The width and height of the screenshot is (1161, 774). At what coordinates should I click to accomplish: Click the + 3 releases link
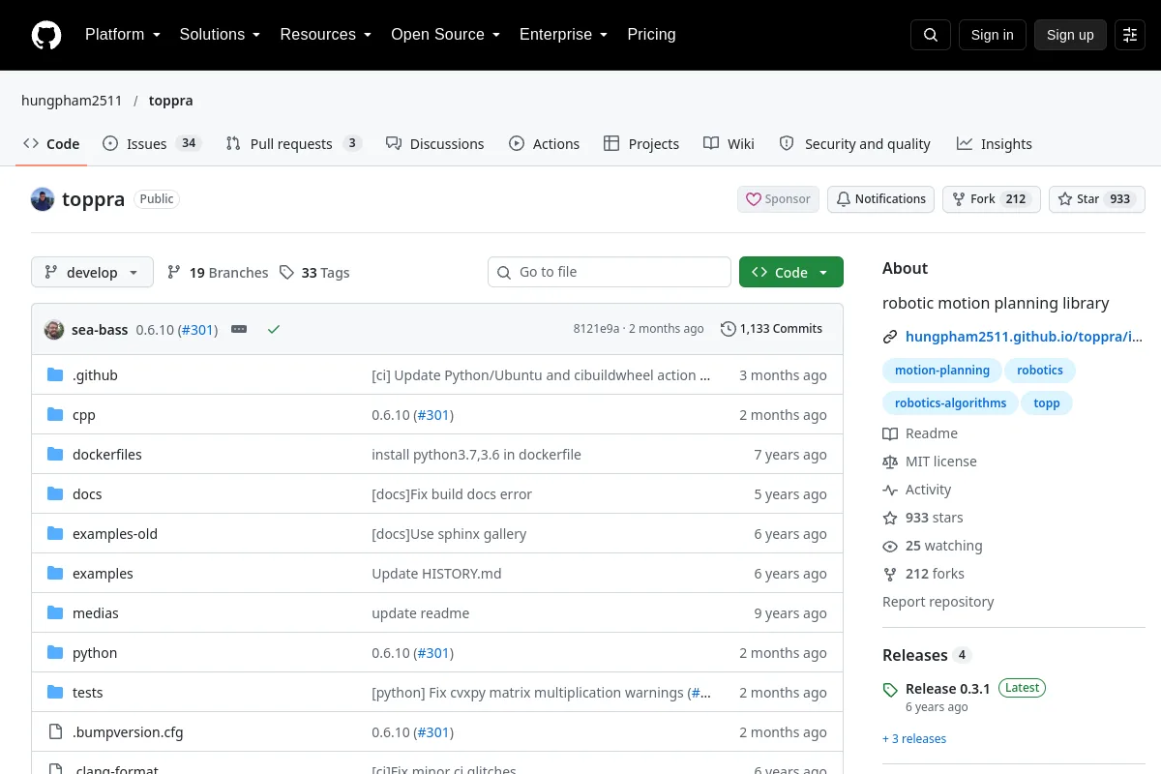coord(914,739)
